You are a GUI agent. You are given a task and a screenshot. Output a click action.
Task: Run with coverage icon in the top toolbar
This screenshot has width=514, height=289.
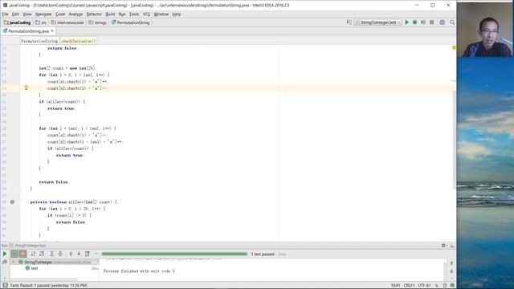click(423, 22)
